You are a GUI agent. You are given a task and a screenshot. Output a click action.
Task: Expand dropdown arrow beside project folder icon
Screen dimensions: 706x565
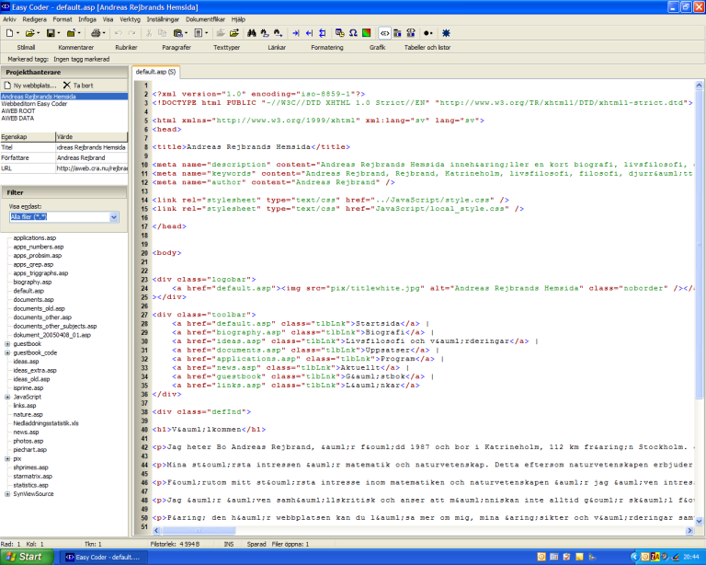pos(79,33)
